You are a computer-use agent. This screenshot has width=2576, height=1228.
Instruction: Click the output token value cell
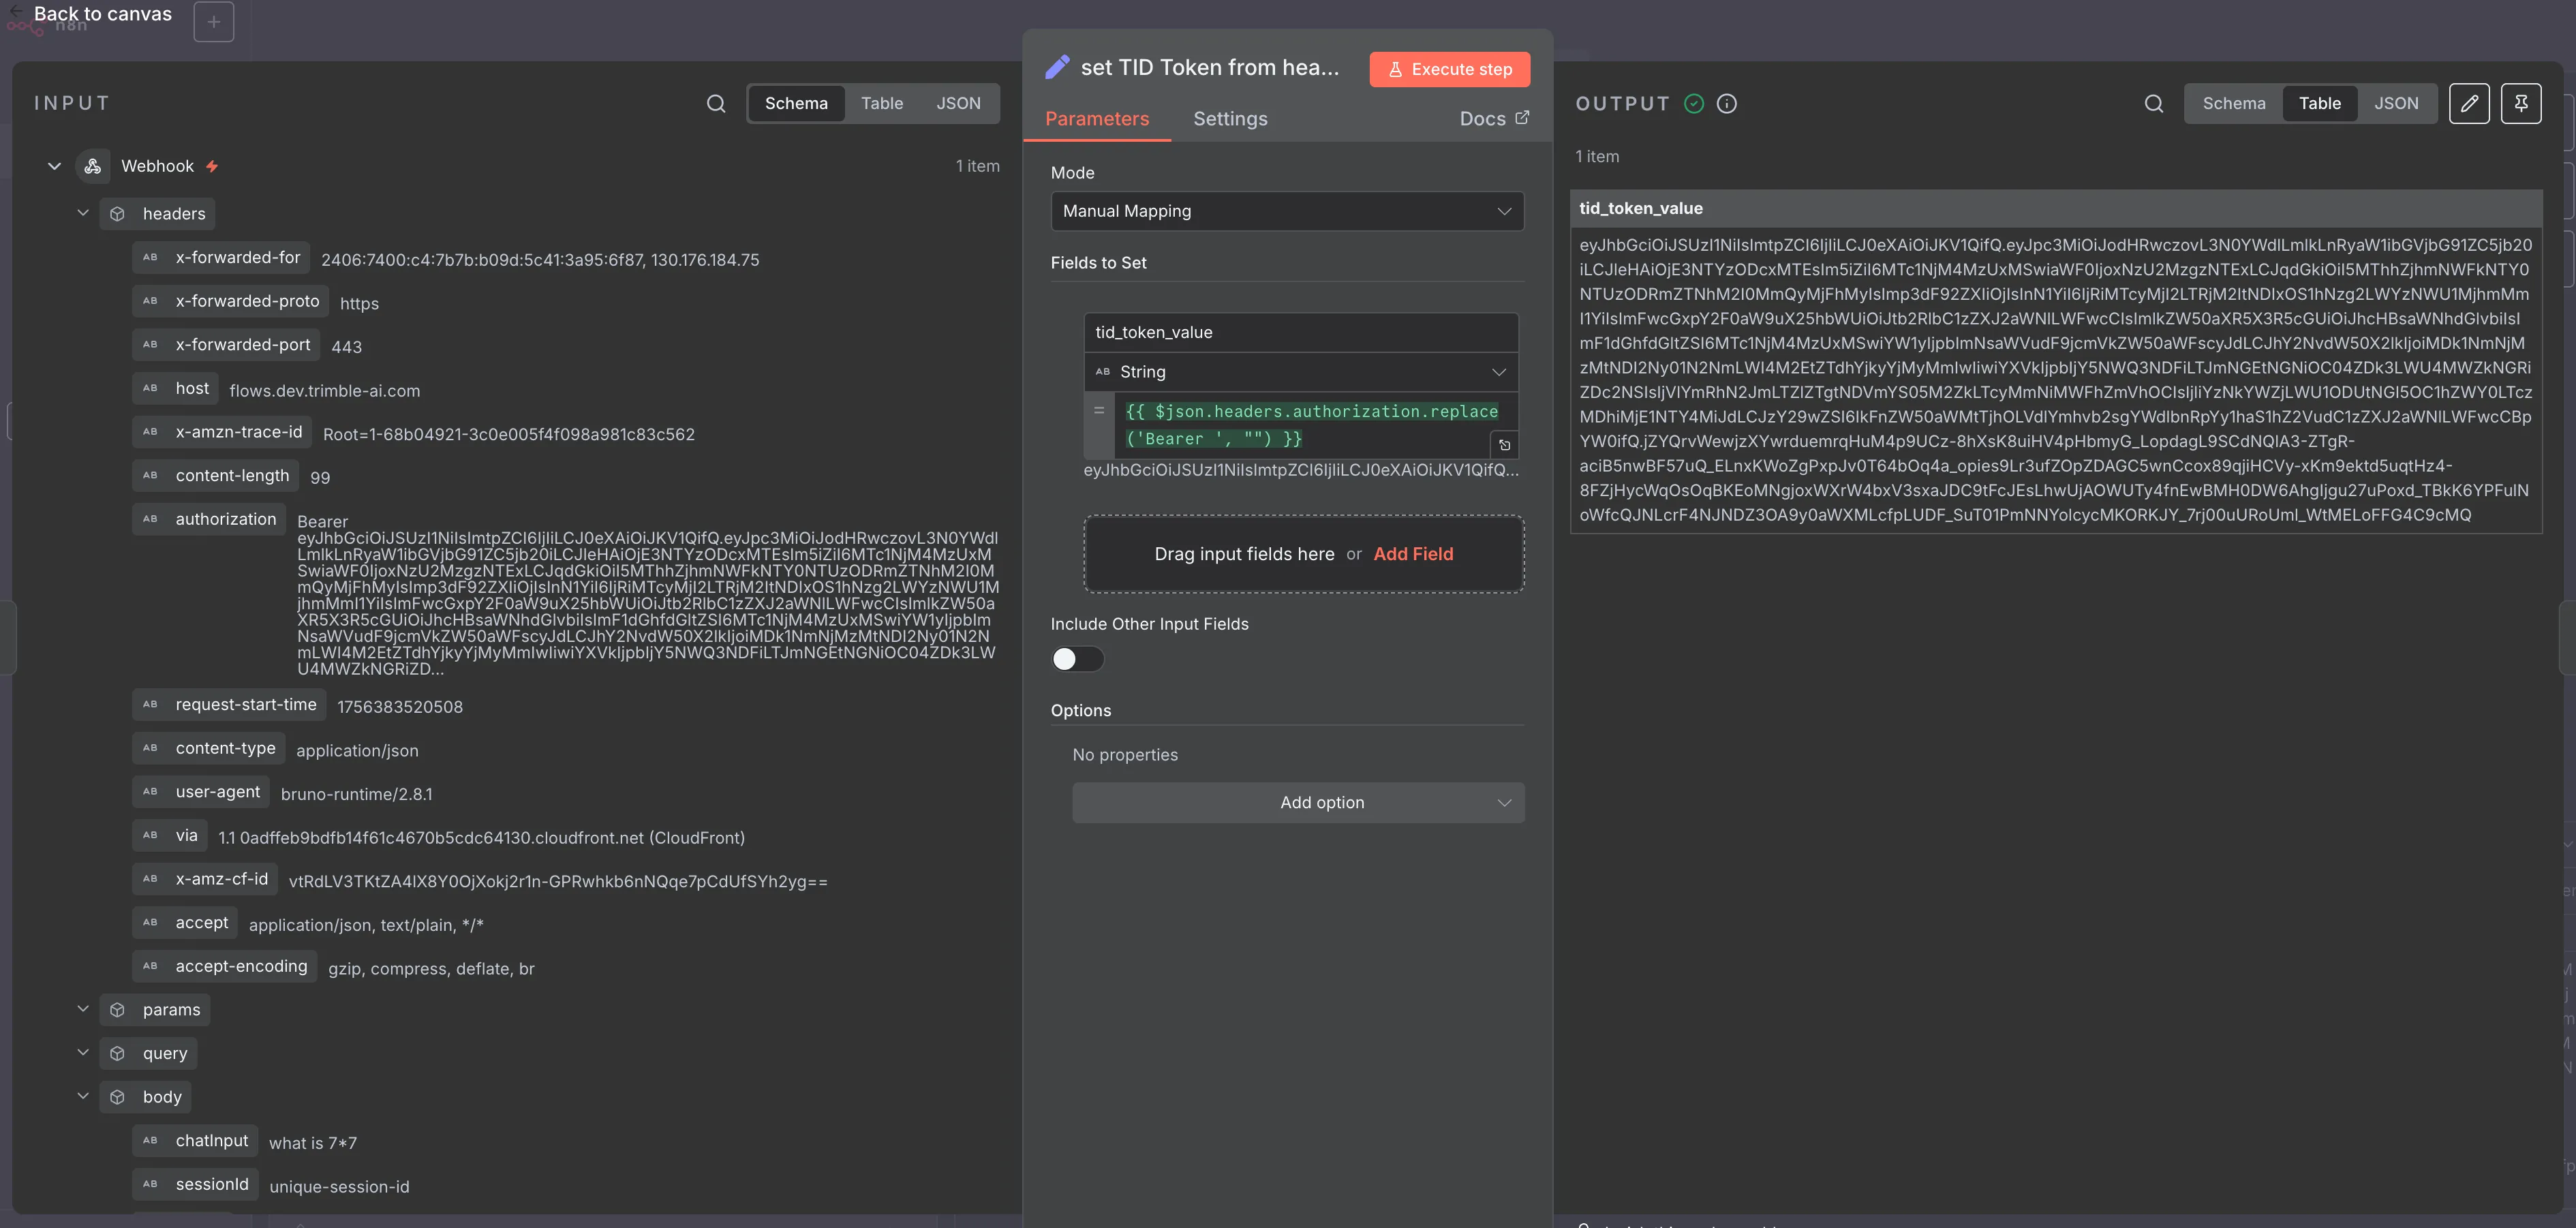[x=2056, y=380]
